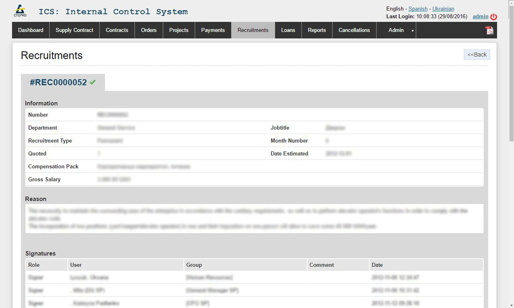Click the <<Back button
Image resolution: width=514 pixels, height=308 pixels.
pyautogui.click(x=476, y=54)
